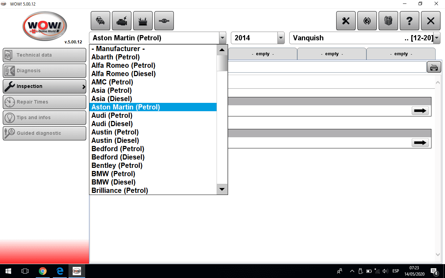Open the service toolbox icon
Viewport: 445px width, 278px height.
point(143,21)
